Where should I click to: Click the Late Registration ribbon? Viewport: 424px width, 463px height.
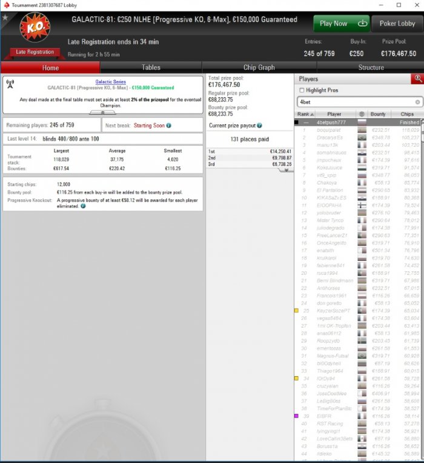point(35,52)
